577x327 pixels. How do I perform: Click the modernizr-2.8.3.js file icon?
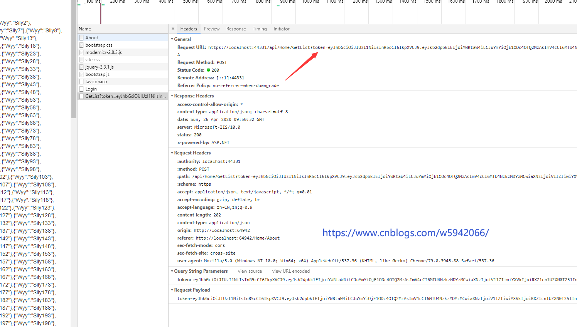tap(81, 52)
